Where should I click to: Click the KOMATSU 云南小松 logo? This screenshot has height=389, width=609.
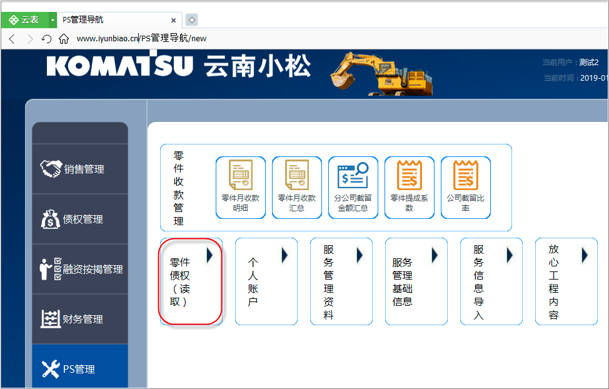(x=179, y=64)
